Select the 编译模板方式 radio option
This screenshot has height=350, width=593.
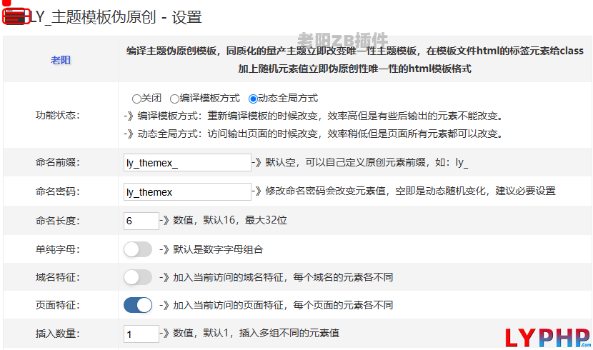tap(174, 99)
